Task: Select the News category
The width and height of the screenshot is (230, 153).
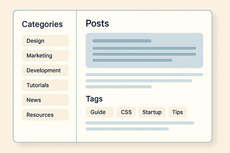Action: coord(45,100)
